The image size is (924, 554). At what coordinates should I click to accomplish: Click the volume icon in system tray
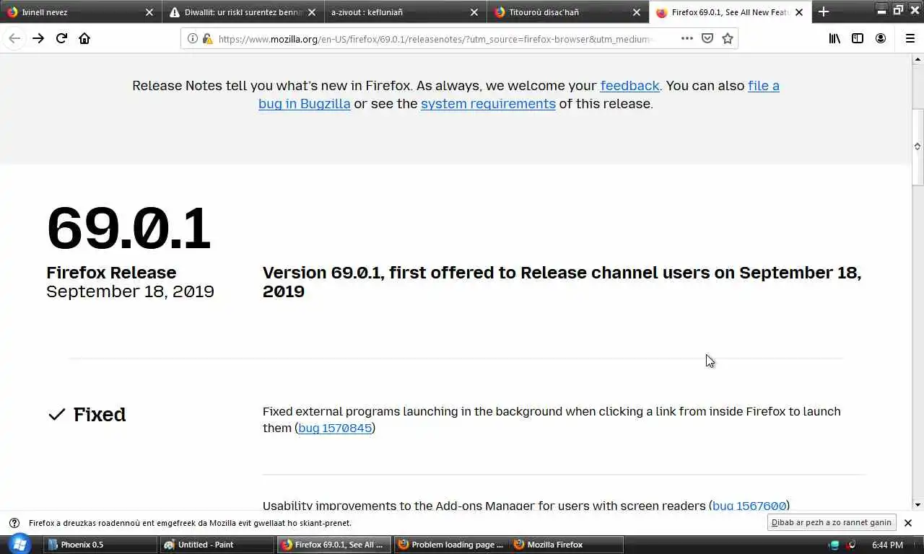tap(852, 545)
